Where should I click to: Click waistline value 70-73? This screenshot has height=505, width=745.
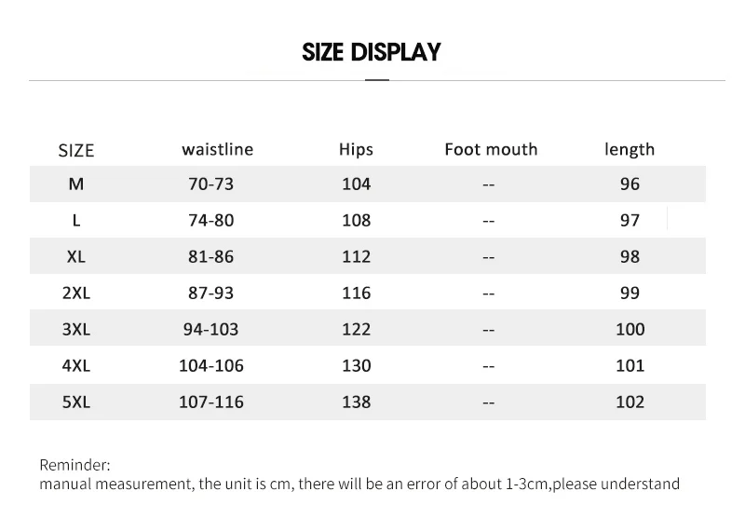[x=211, y=184]
